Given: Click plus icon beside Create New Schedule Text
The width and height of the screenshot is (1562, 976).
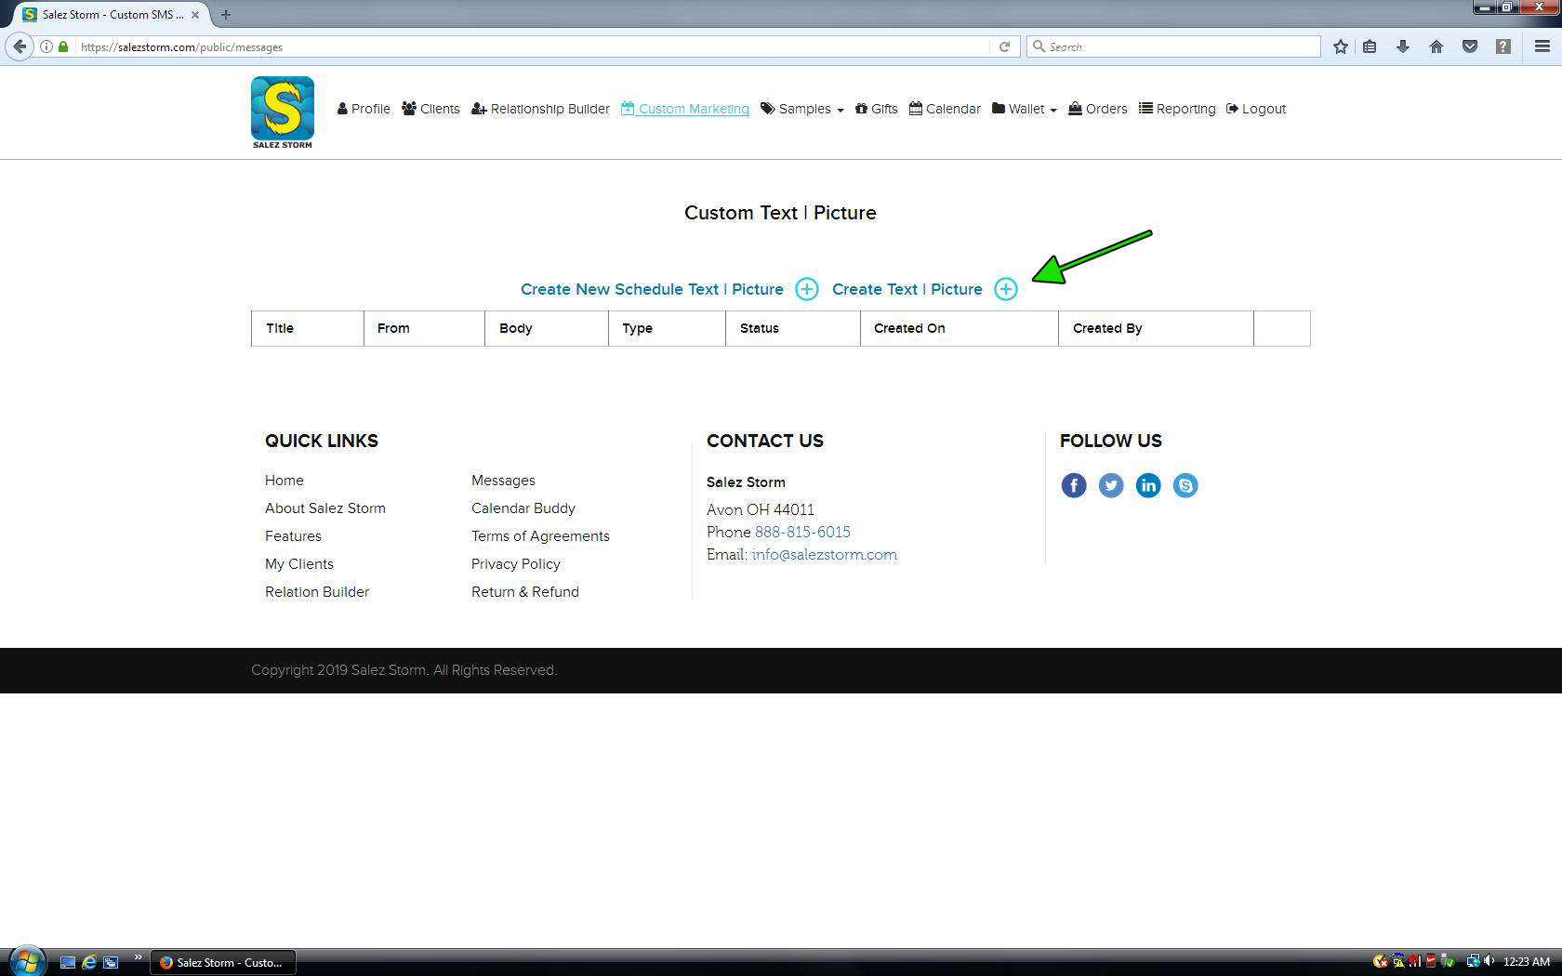Looking at the screenshot, I should tap(806, 289).
